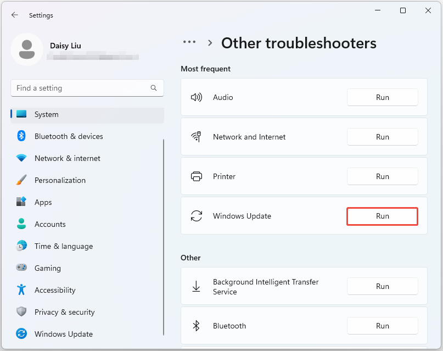Screen dimensions: 443x351
Task: Run the Printer troubleshooter
Action: 382,176
